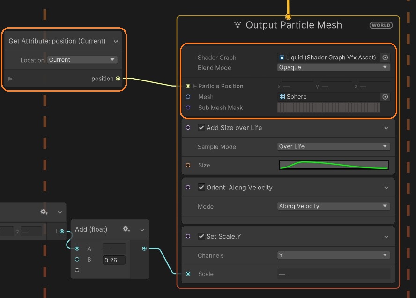Uncheck the Orient: Along Velocity block
This screenshot has width=416, height=298.
coord(201,187)
